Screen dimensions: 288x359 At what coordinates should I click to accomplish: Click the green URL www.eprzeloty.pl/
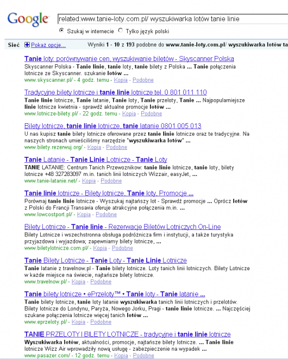[x=46, y=322]
